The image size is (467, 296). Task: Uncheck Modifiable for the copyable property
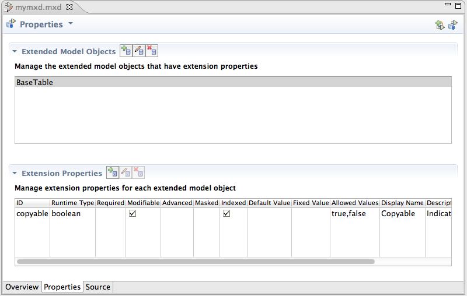coord(133,214)
